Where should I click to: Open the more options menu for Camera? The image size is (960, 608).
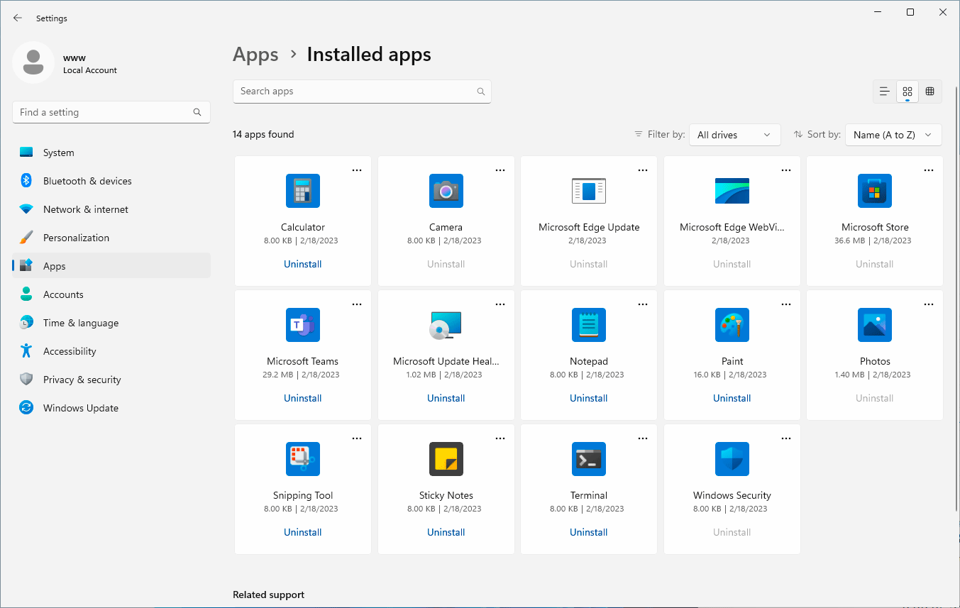(x=500, y=170)
